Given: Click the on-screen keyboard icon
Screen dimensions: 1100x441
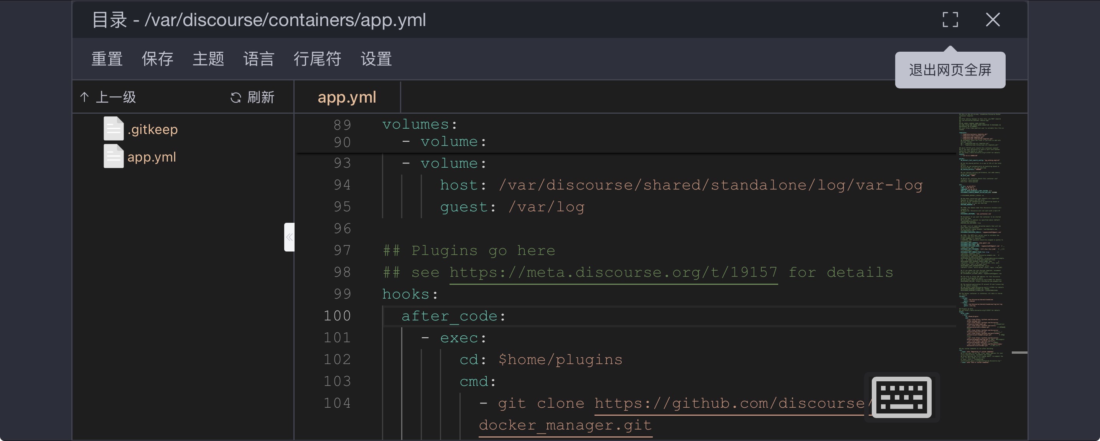Looking at the screenshot, I should 901,397.
